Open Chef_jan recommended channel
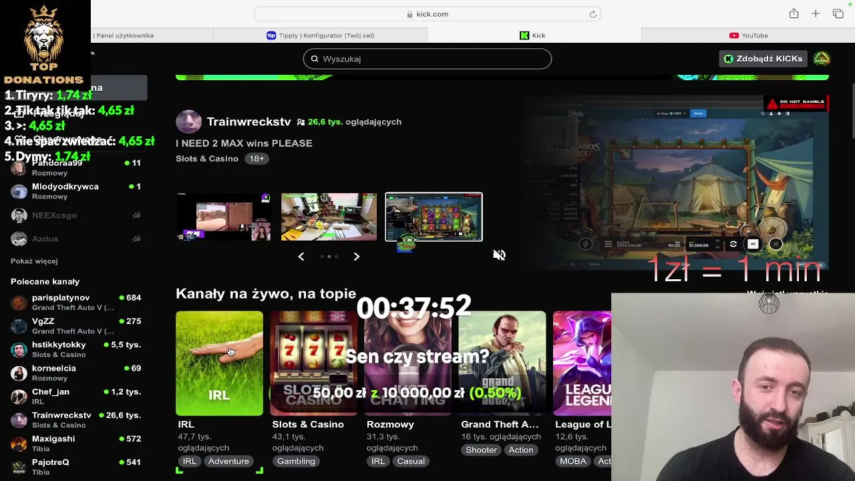855x481 pixels. 75,396
